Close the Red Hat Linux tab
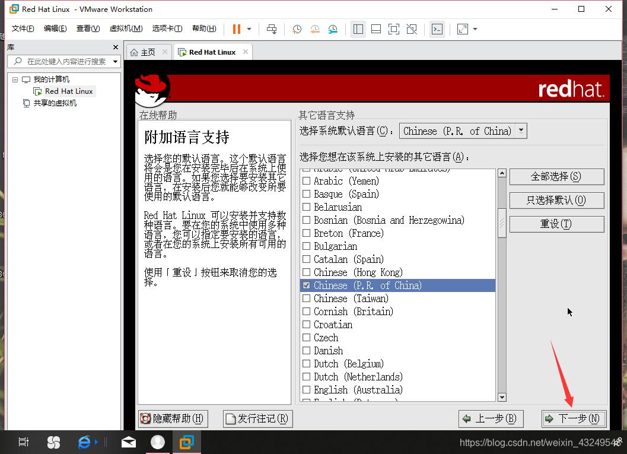627x454 pixels. point(246,52)
